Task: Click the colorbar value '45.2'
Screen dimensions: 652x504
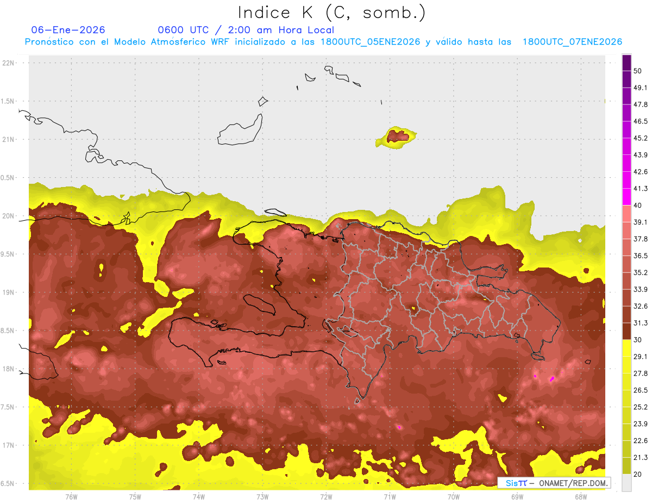Action: 640,138
